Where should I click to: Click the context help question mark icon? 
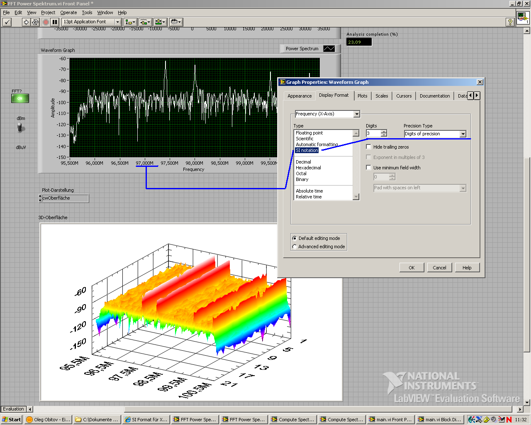pyautogui.click(x=510, y=22)
